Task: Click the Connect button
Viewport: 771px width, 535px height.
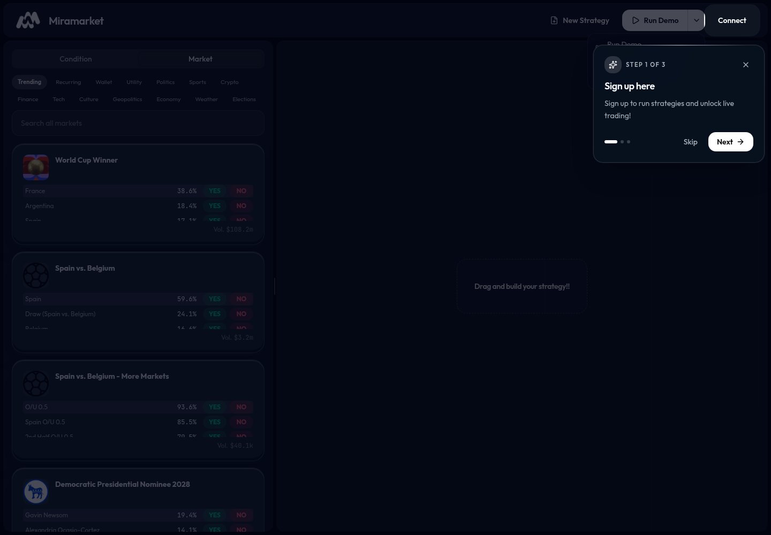Action: click(732, 20)
